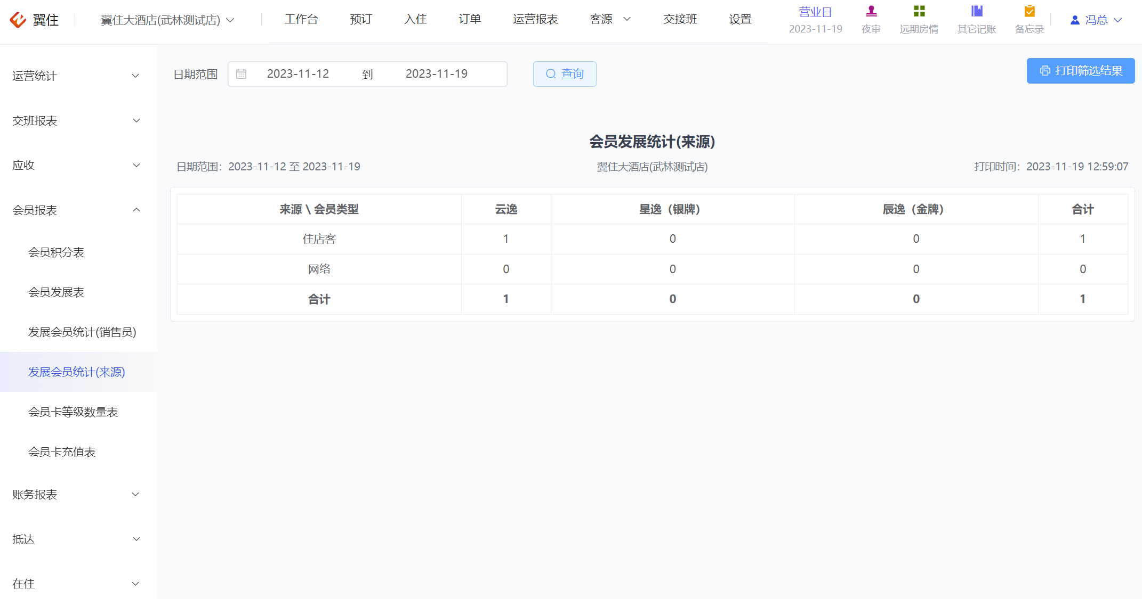Open the 冯总 user account dropdown arrow
Image resolution: width=1142 pixels, height=599 pixels.
pos(1118,20)
